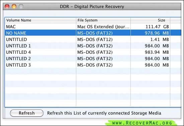Sort by Volume Name column header
Image resolution: width=184 pixels, height=126 pixels.
pos(40,20)
